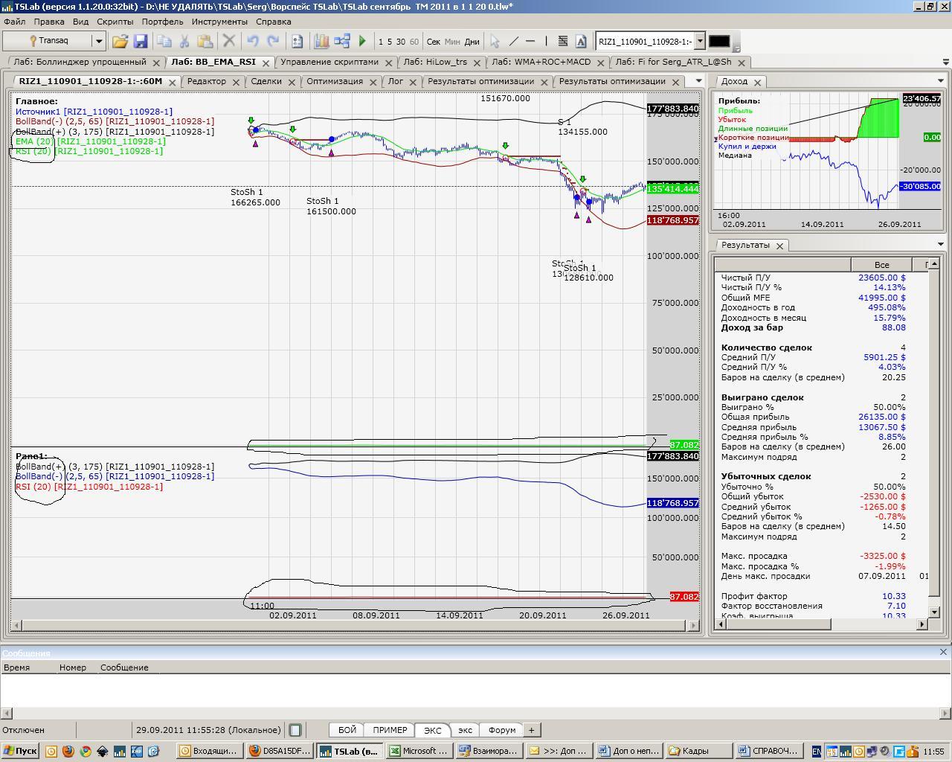Open the Доход panel dropdown arrow
Viewport: 952px width, 762px height.
940,81
